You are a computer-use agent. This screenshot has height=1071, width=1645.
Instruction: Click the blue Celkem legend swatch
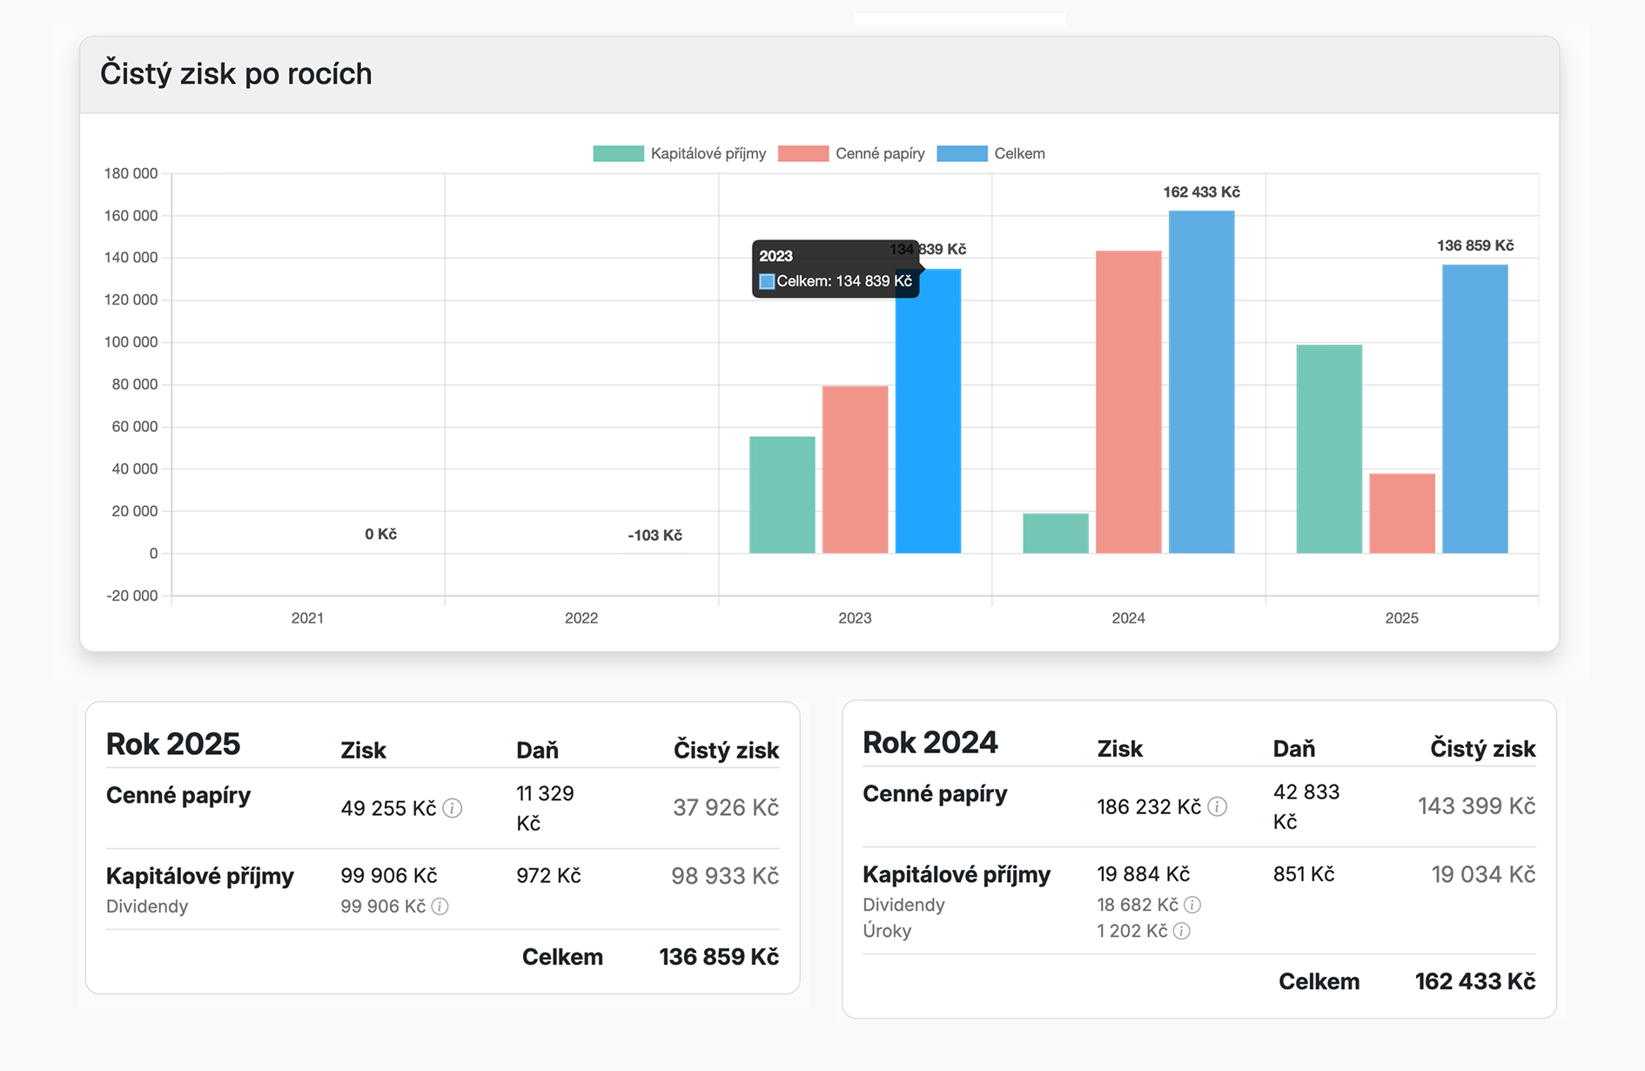point(963,153)
